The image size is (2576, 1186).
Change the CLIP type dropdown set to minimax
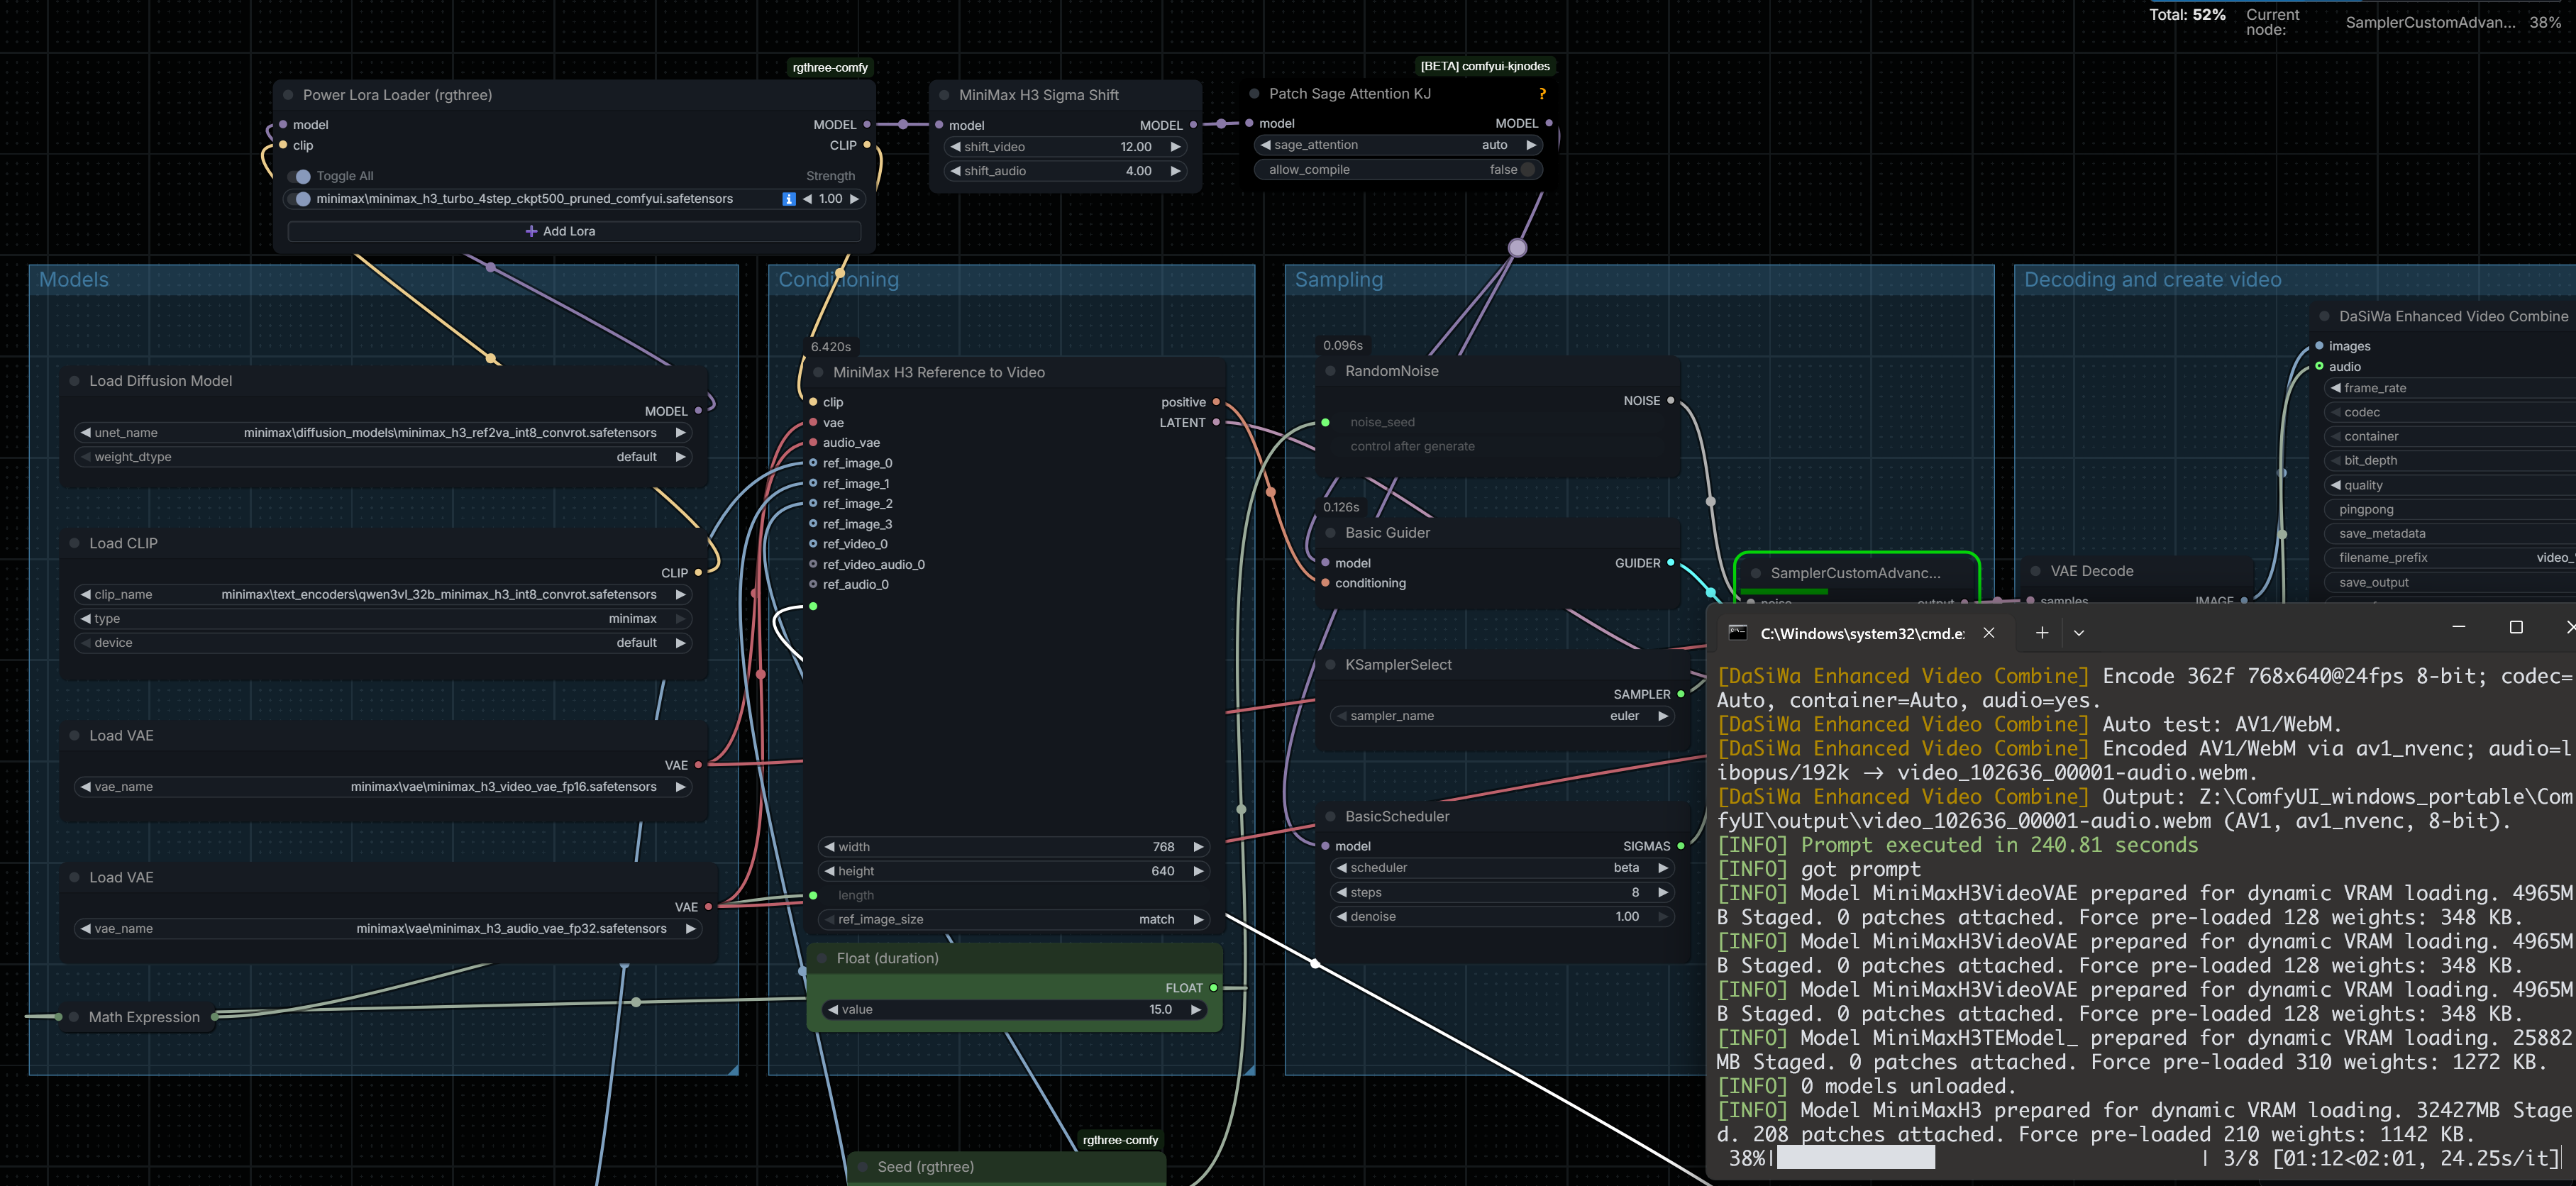383,619
